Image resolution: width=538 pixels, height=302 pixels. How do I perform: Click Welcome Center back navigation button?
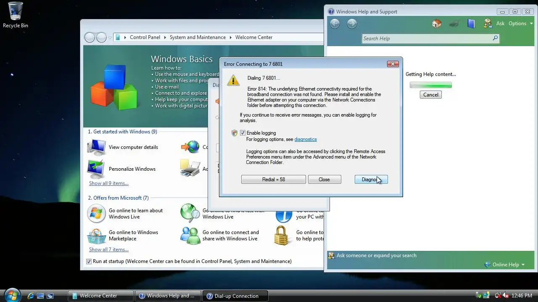pos(90,37)
